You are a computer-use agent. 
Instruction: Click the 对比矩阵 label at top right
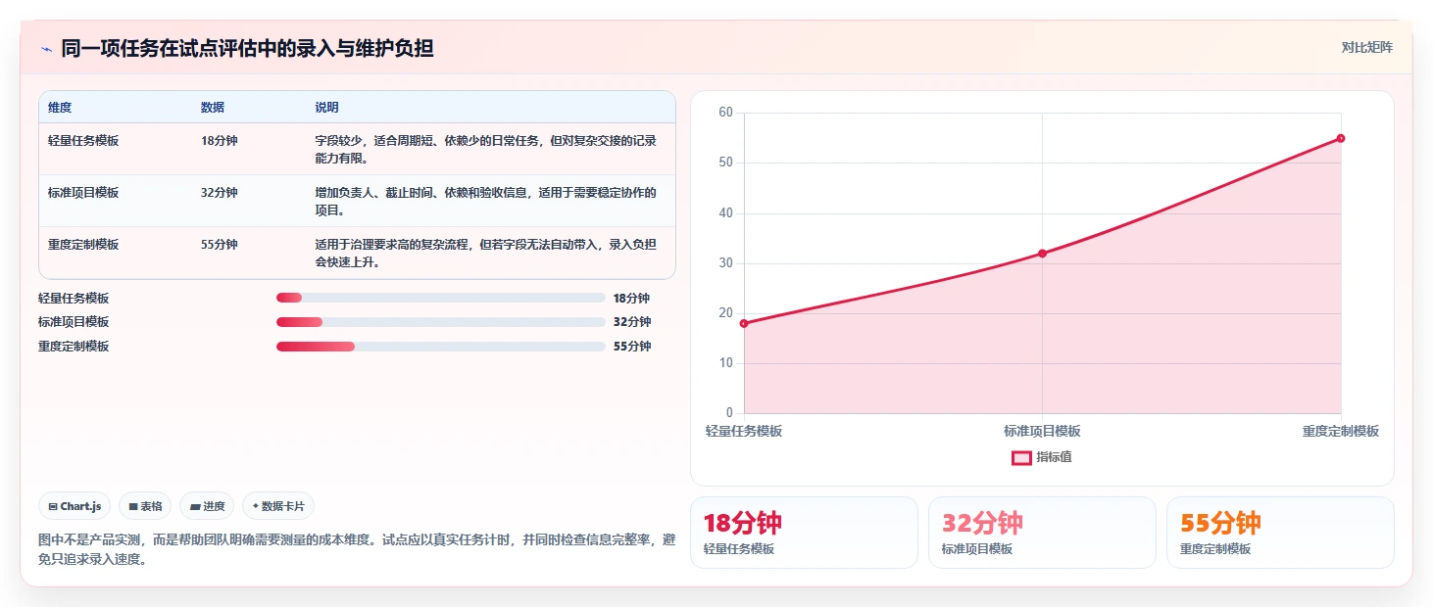click(1366, 47)
